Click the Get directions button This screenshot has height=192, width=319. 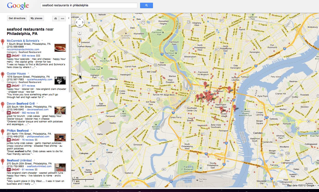(x=17, y=18)
